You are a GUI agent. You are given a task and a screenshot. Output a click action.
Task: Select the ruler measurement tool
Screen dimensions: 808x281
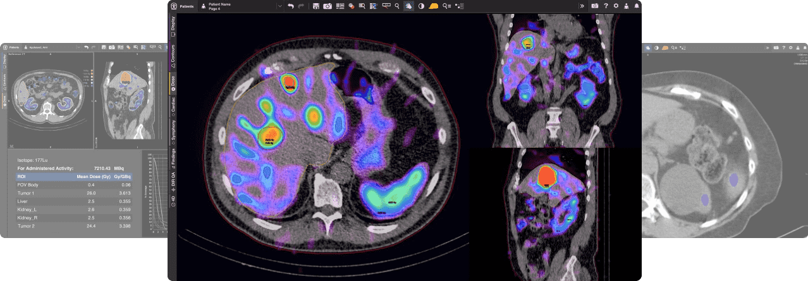pyautogui.click(x=386, y=6)
